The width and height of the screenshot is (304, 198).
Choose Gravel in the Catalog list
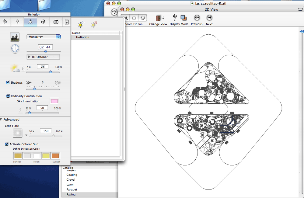click(71, 180)
